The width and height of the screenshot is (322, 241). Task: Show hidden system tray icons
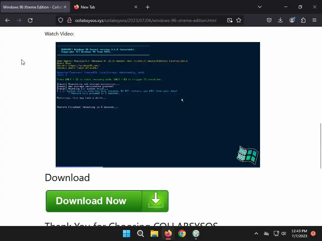[x=256, y=233]
